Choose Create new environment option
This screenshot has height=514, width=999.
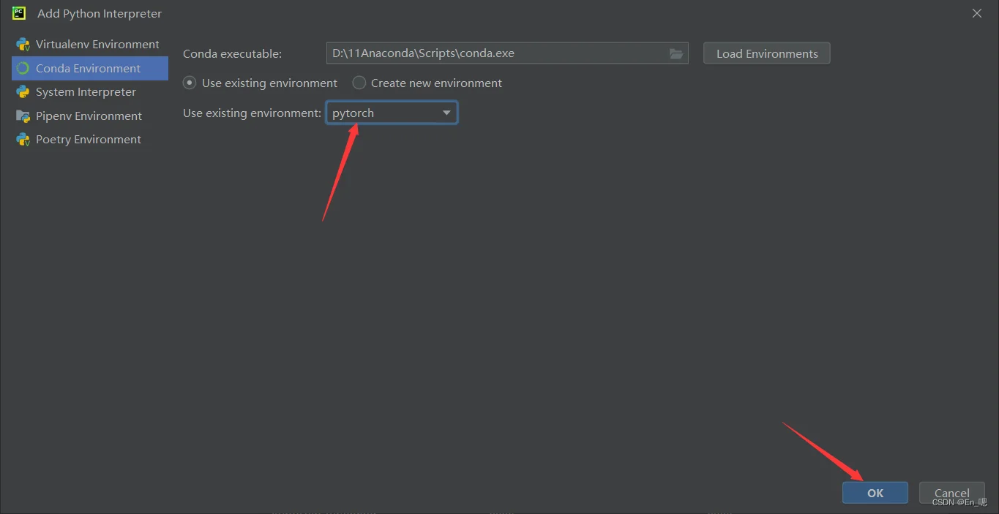(x=359, y=83)
